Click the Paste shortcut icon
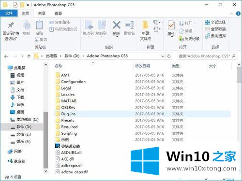 [x=51, y=29]
